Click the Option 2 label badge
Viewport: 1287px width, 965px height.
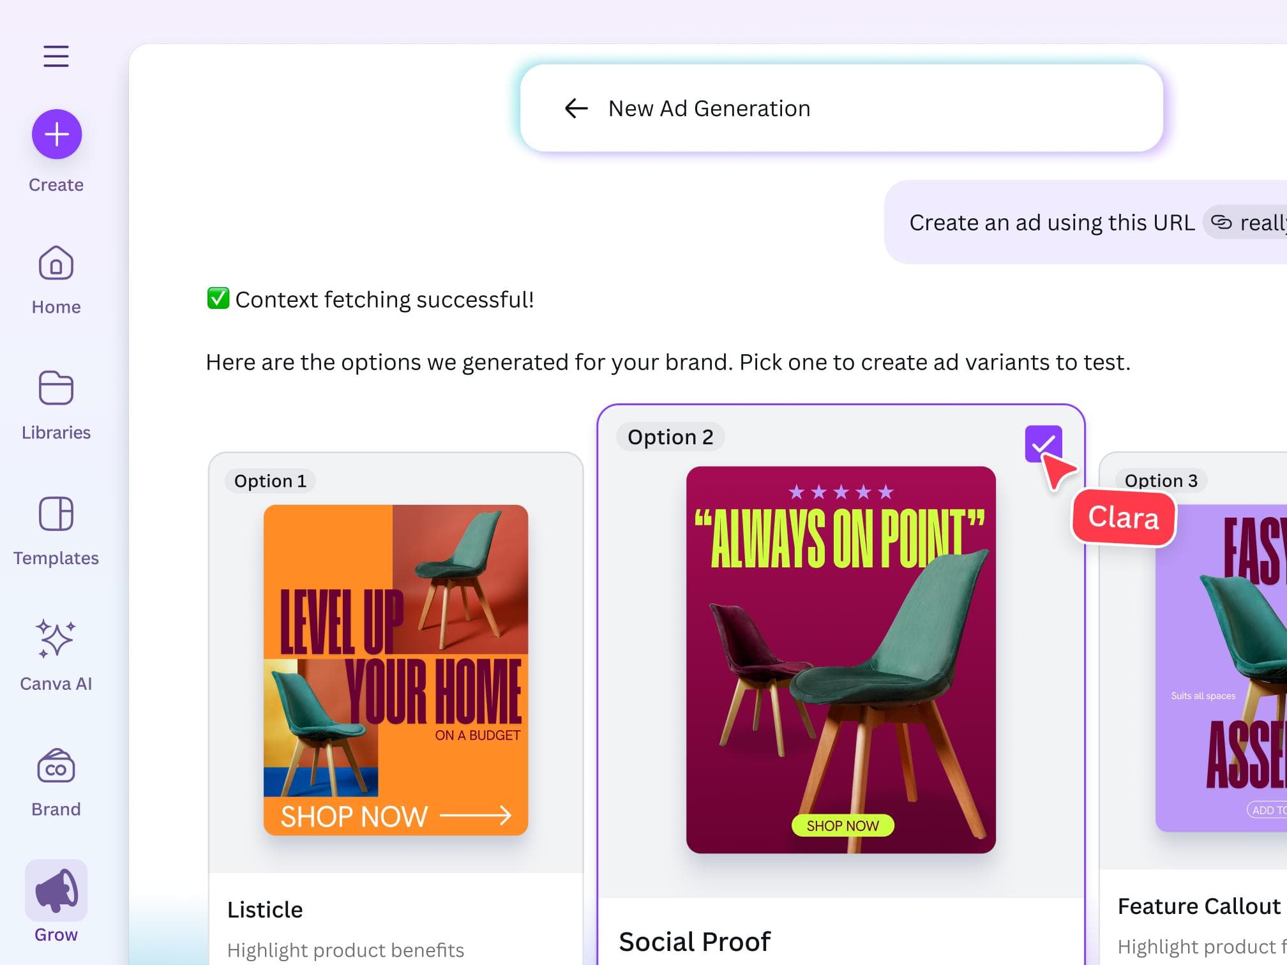670,437
